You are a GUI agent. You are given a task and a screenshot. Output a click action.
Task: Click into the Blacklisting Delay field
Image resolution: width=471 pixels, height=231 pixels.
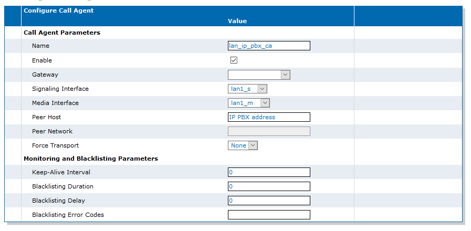click(x=269, y=201)
